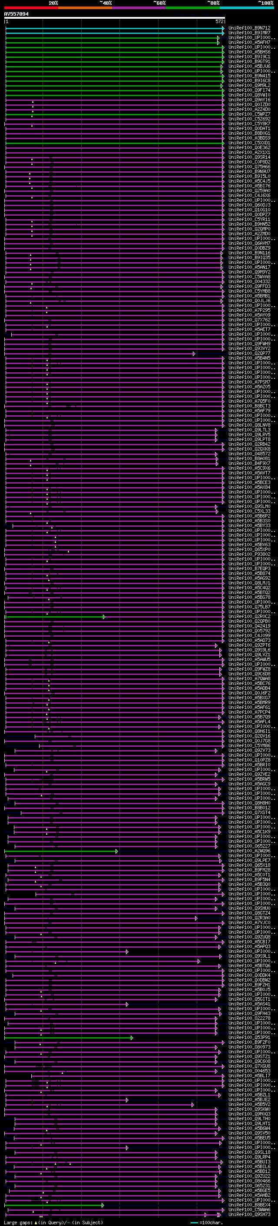Image resolution: width=278 pixels, height=1226 pixels.
Task: Select hit label UniRef100_B9I6C8
Action: 249,80
